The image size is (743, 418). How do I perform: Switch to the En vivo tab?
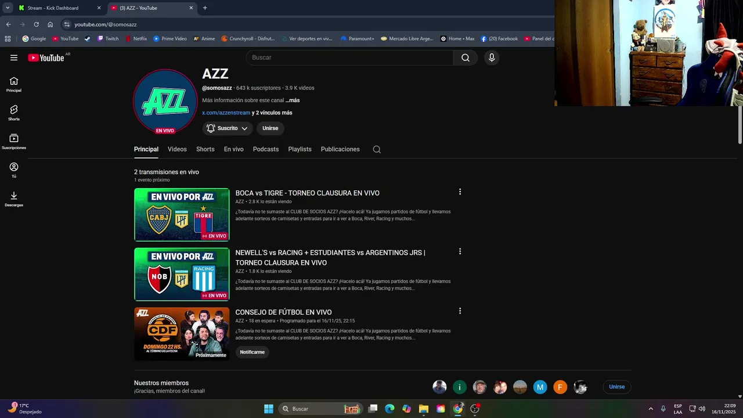pos(234,149)
